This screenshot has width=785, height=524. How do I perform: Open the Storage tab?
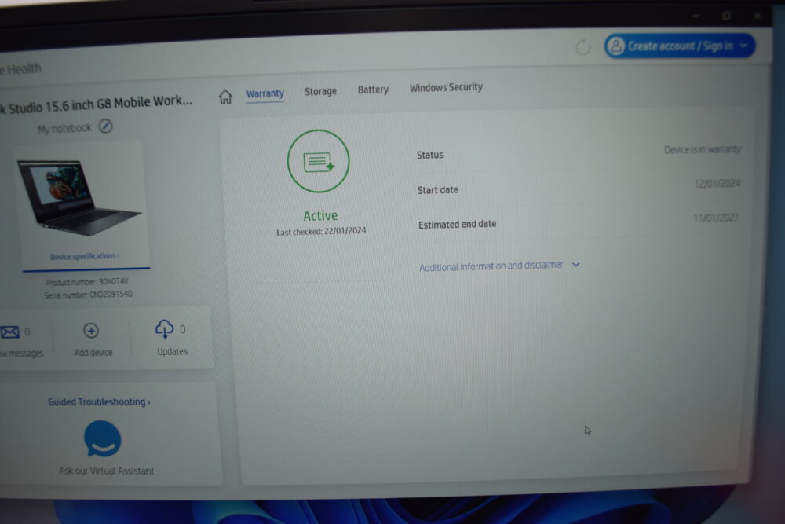(321, 91)
